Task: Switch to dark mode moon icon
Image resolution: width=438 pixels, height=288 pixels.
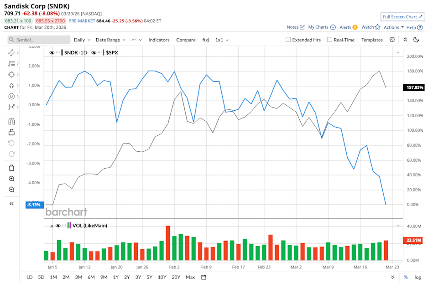Action: point(416,40)
